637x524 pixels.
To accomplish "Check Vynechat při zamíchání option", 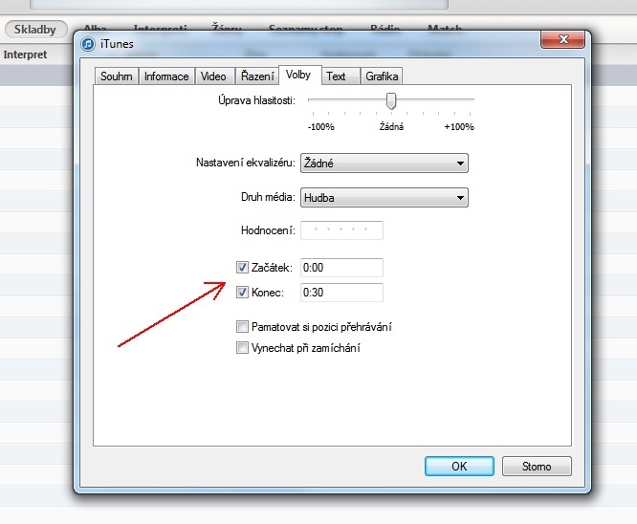I will click(x=242, y=348).
